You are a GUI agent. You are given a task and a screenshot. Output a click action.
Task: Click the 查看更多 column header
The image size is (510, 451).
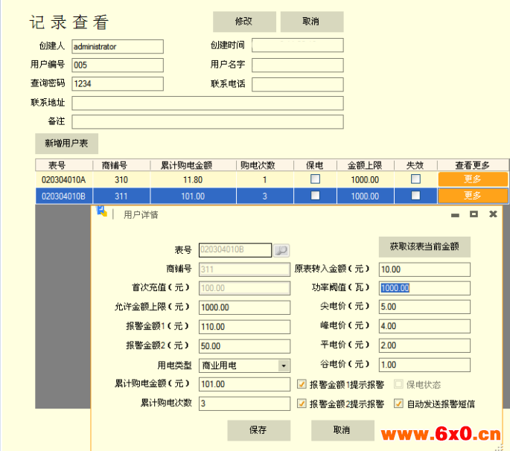point(473,165)
